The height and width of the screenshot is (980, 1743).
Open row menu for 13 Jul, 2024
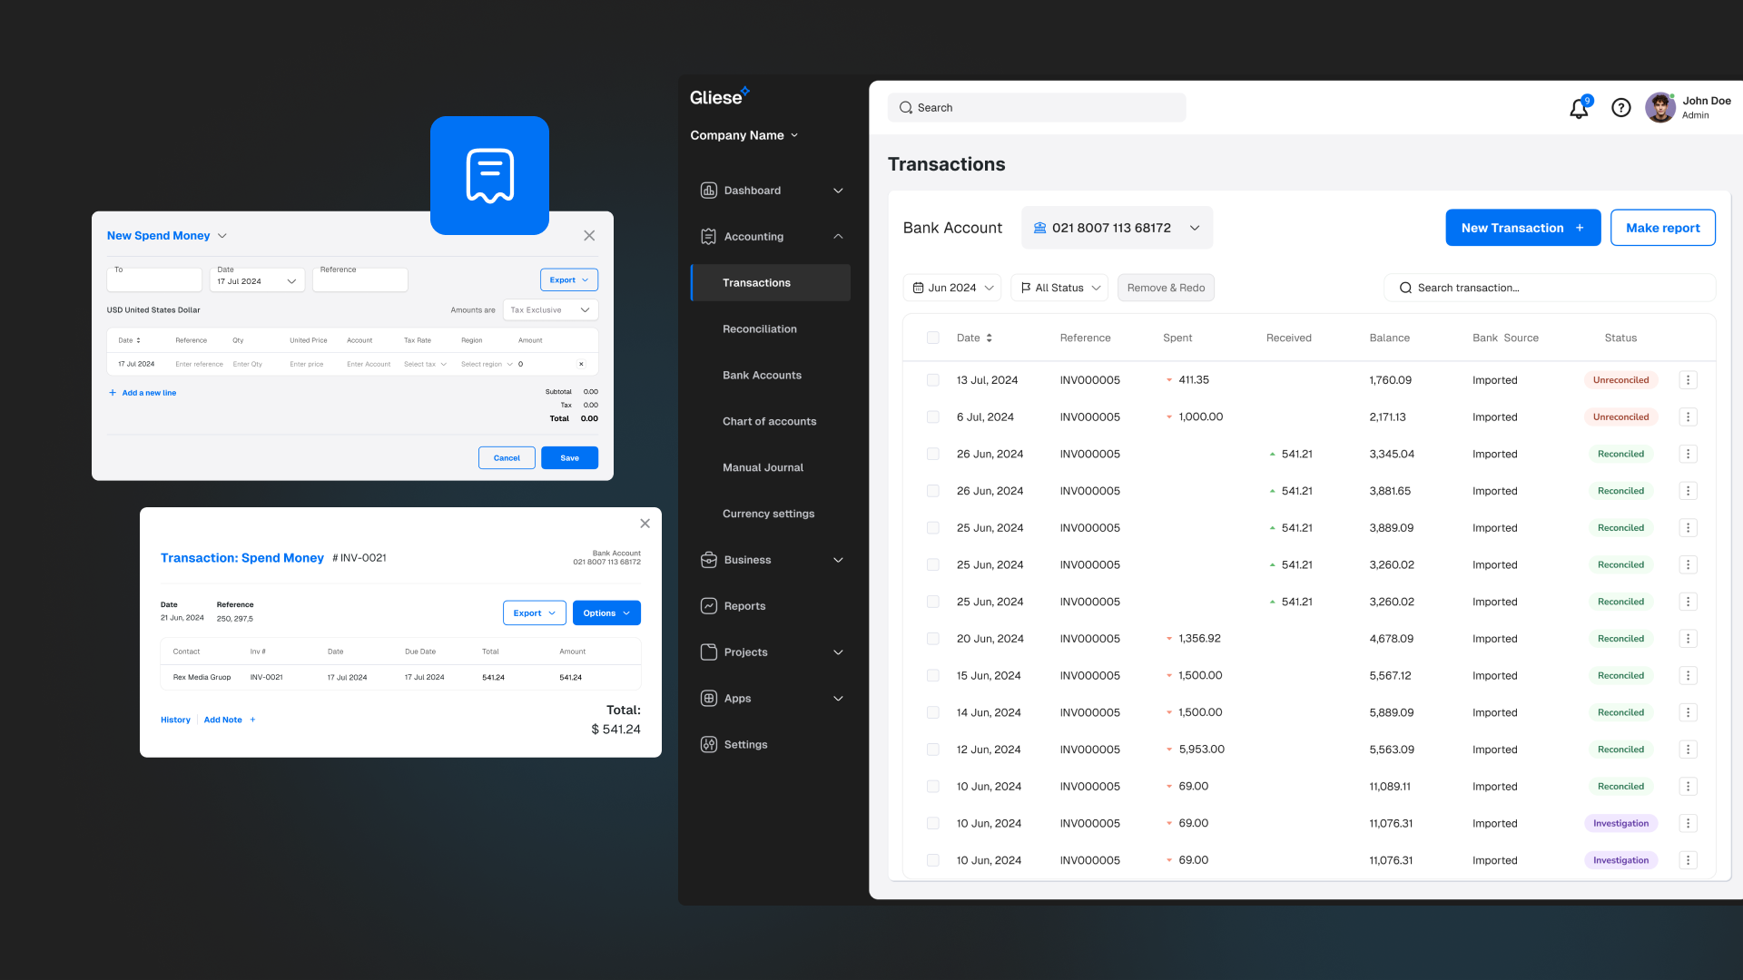click(x=1689, y=380)
